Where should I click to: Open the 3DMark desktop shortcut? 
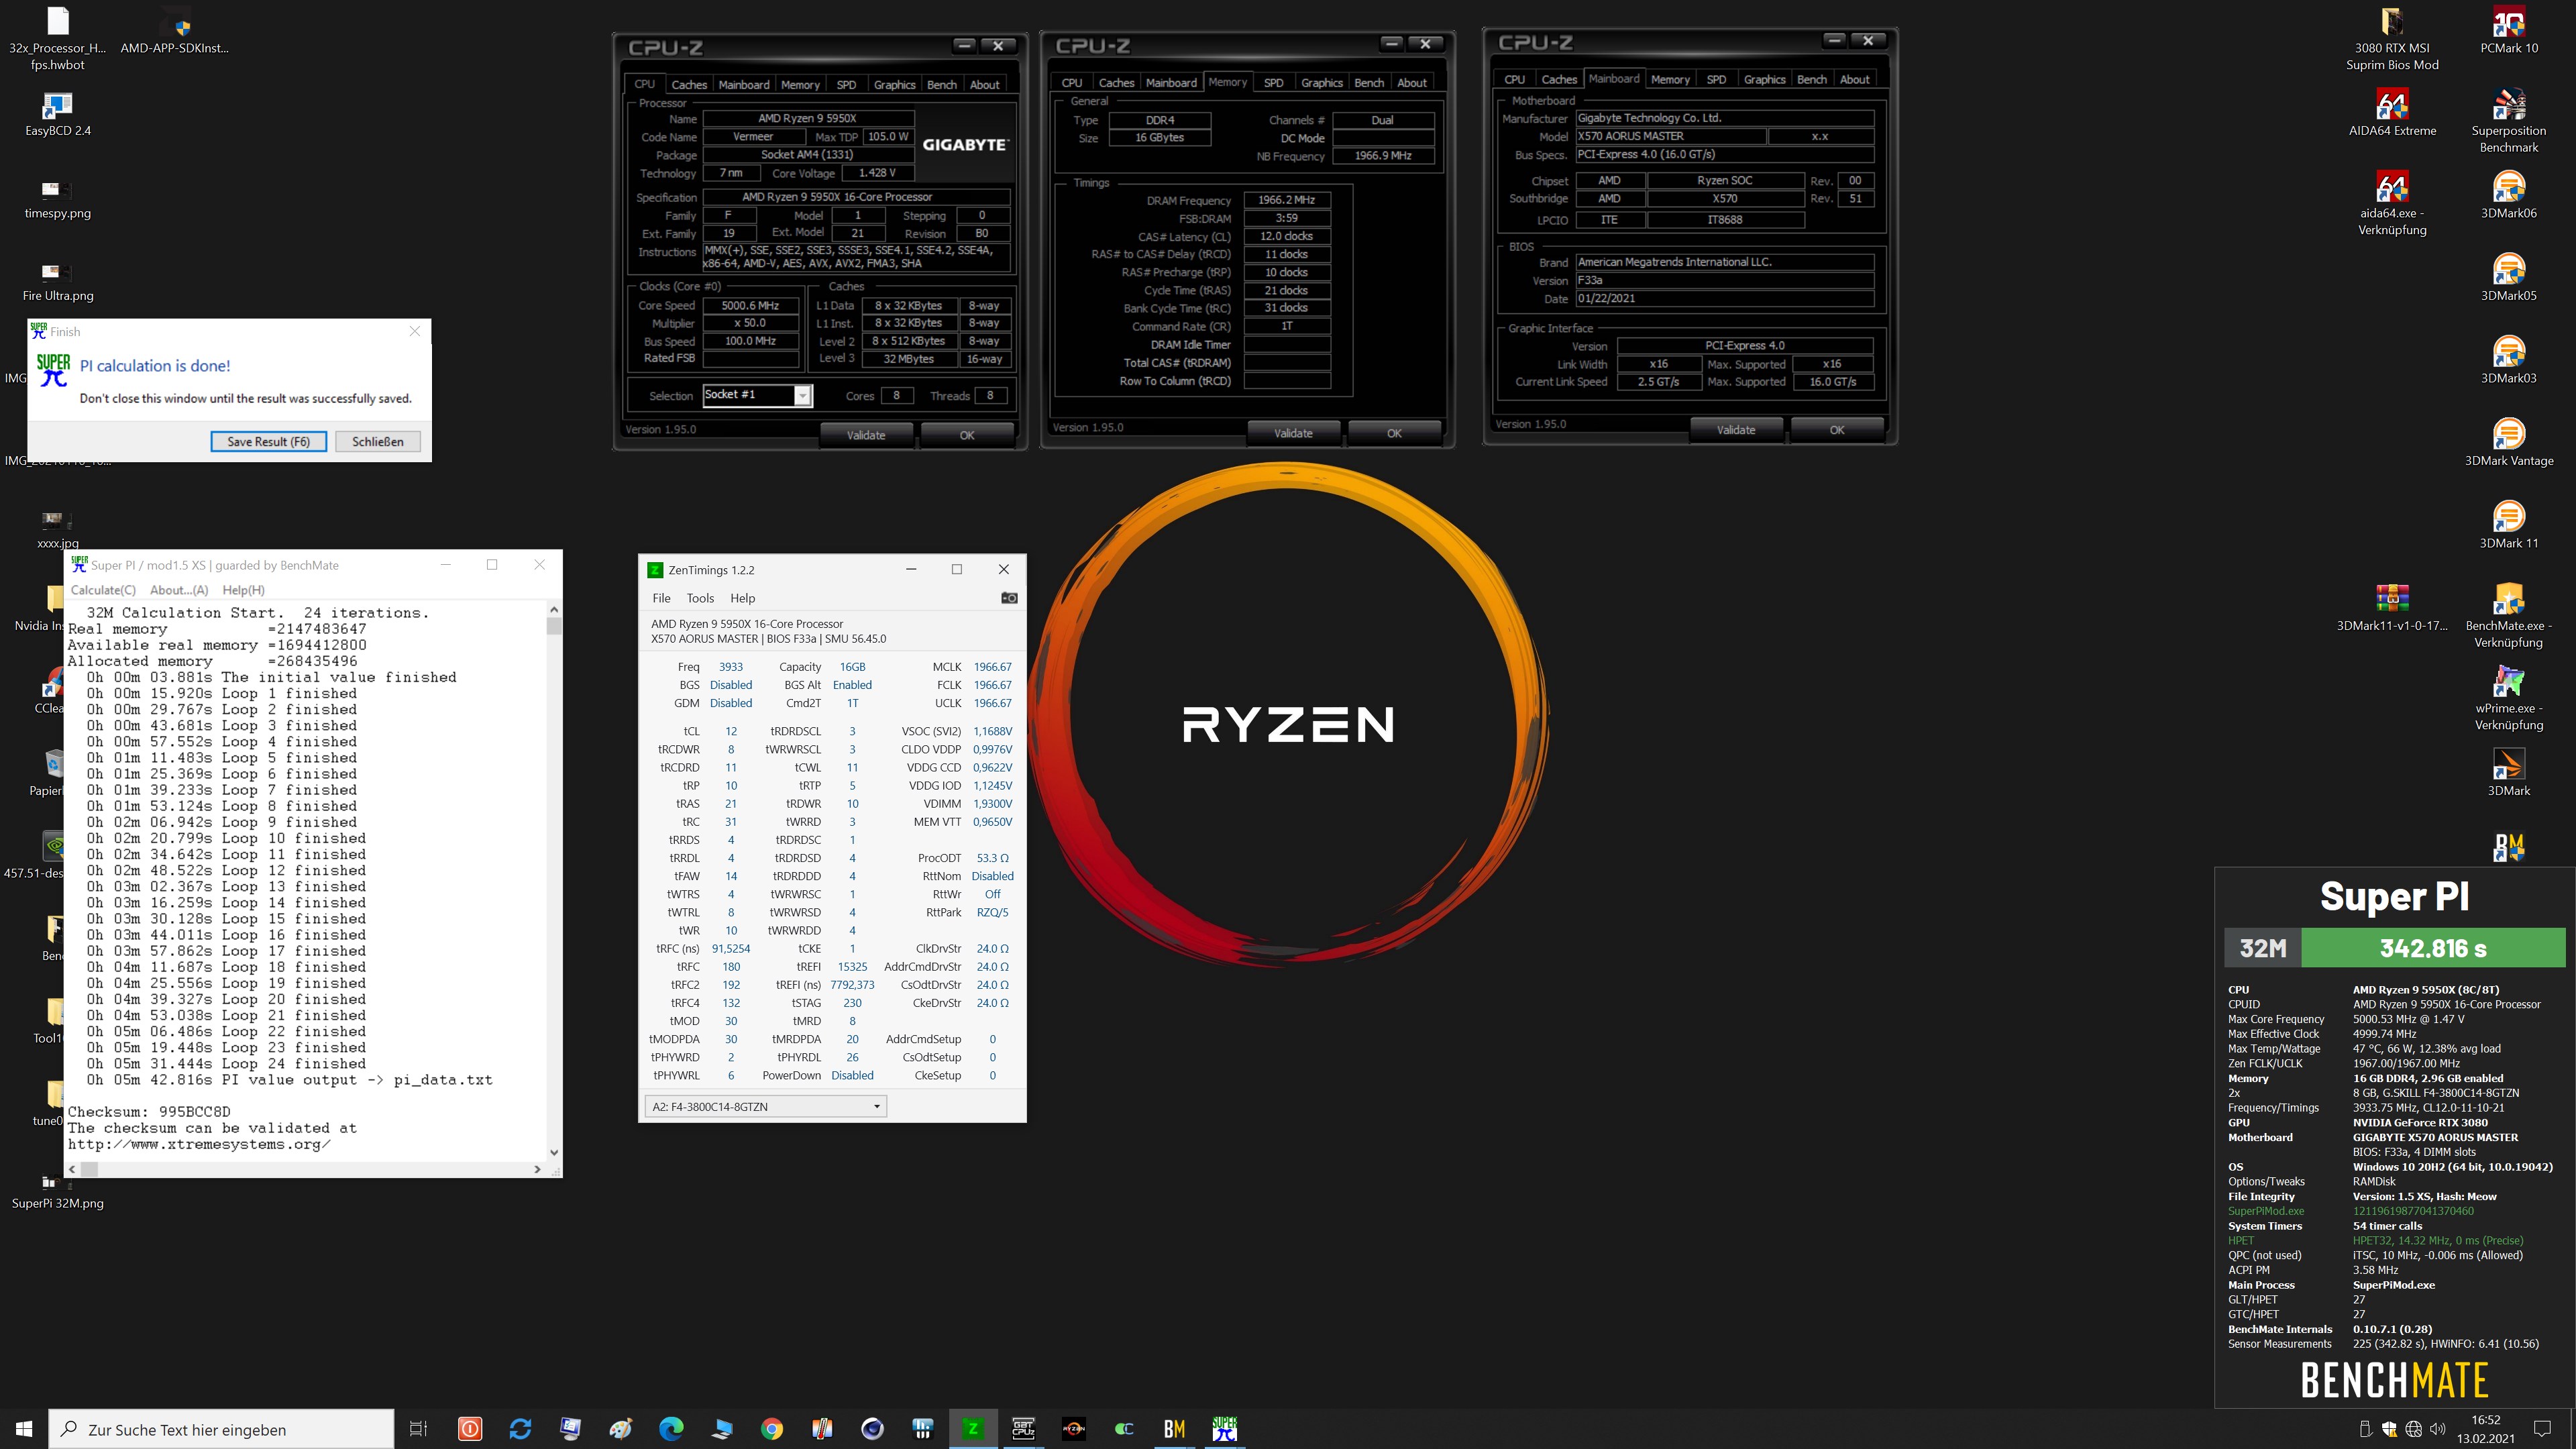(x=2508, y=772)
